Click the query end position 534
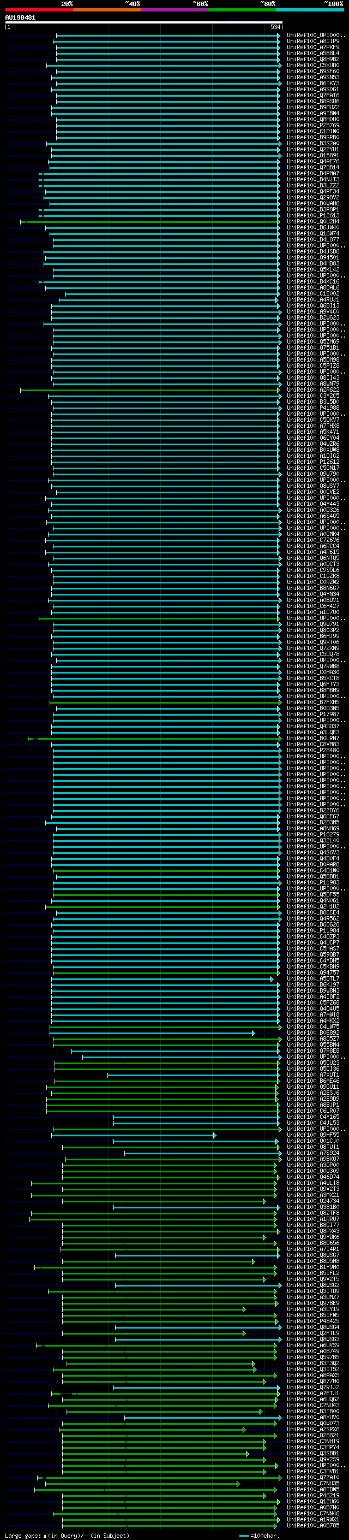 coord(275,27)
